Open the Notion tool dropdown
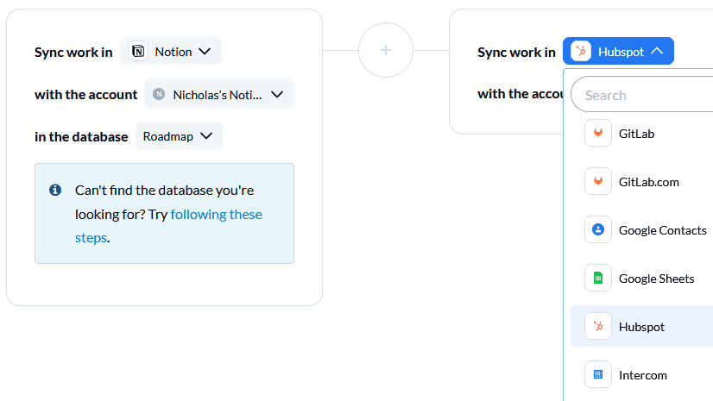The image size is (713, 401). tap(171, 52)
